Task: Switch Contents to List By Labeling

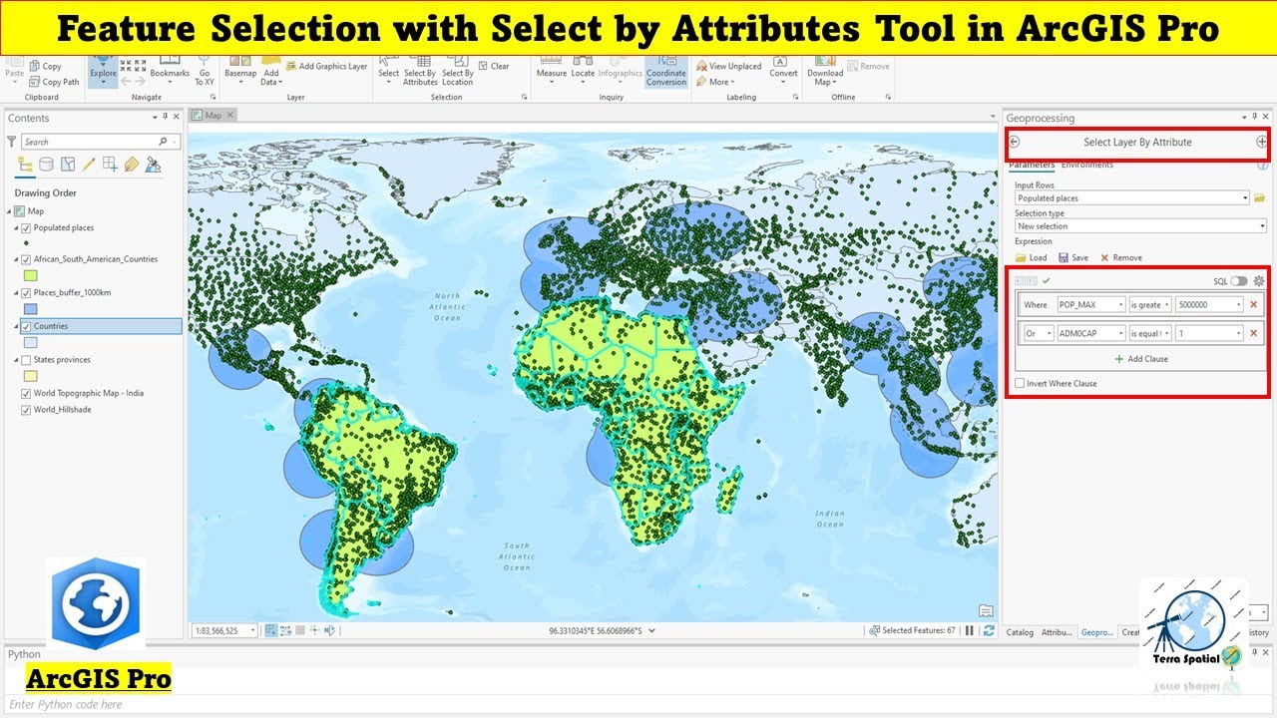Action: (x=132, y=165)
